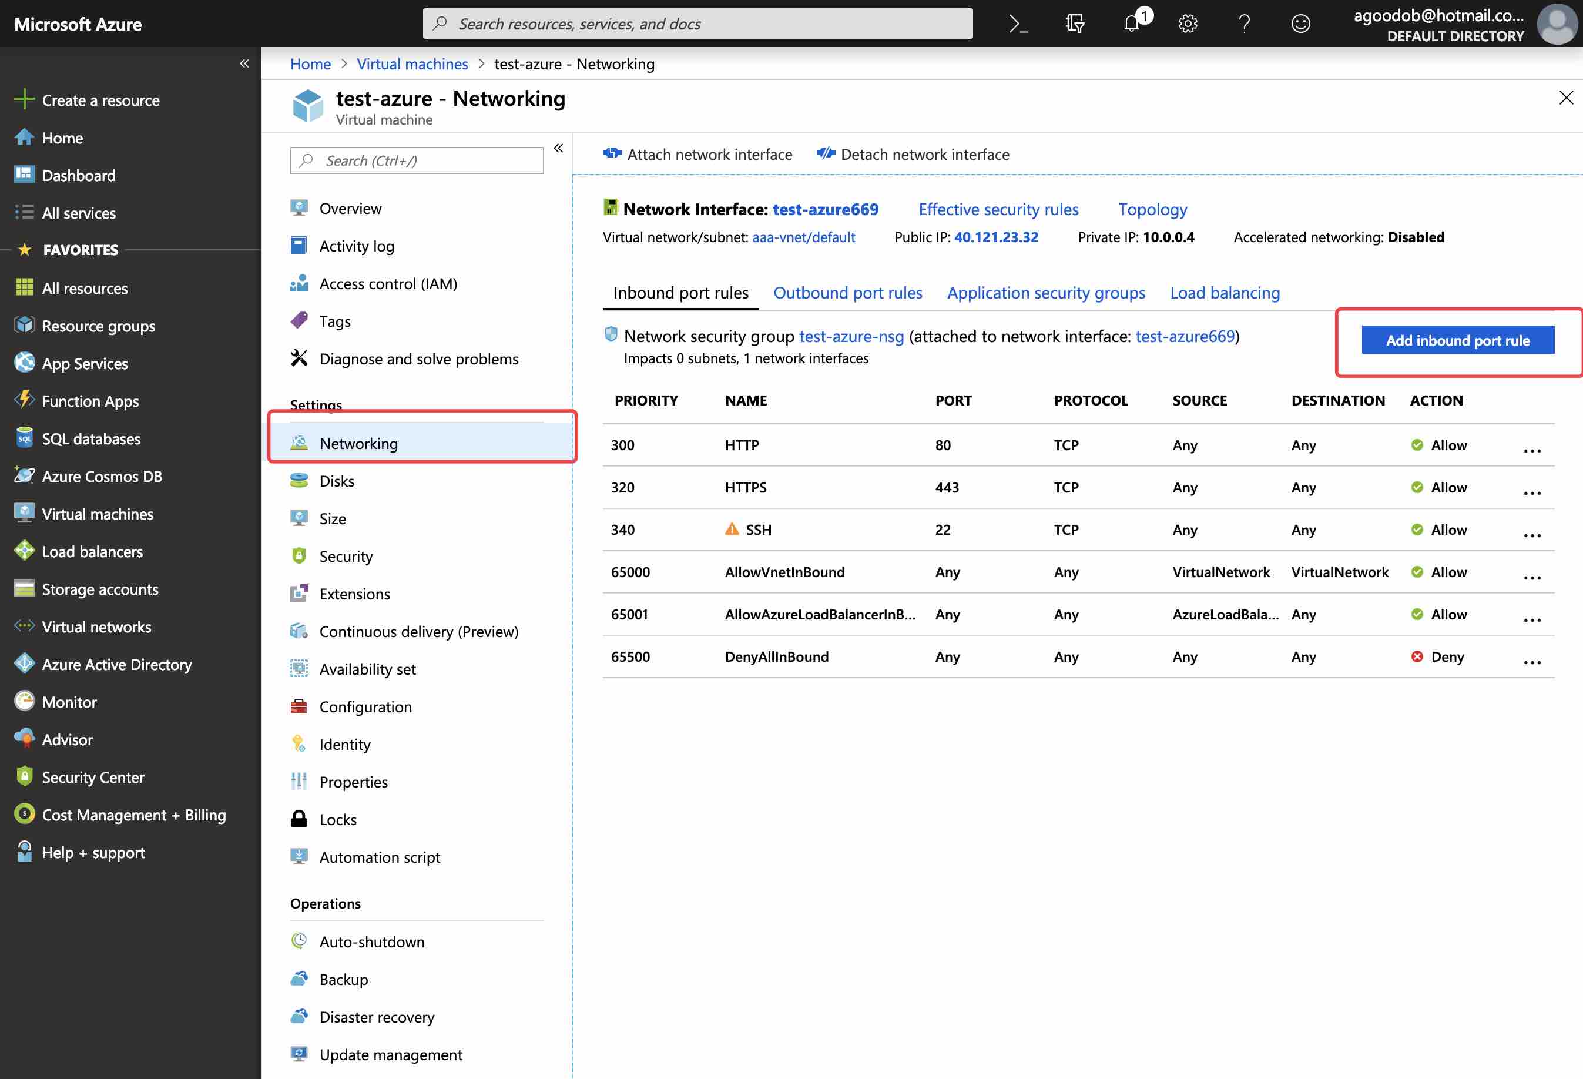The image size is (1583, 1079).
Task: Switch to Load balancing tab
Action: tap(1225, 293)
